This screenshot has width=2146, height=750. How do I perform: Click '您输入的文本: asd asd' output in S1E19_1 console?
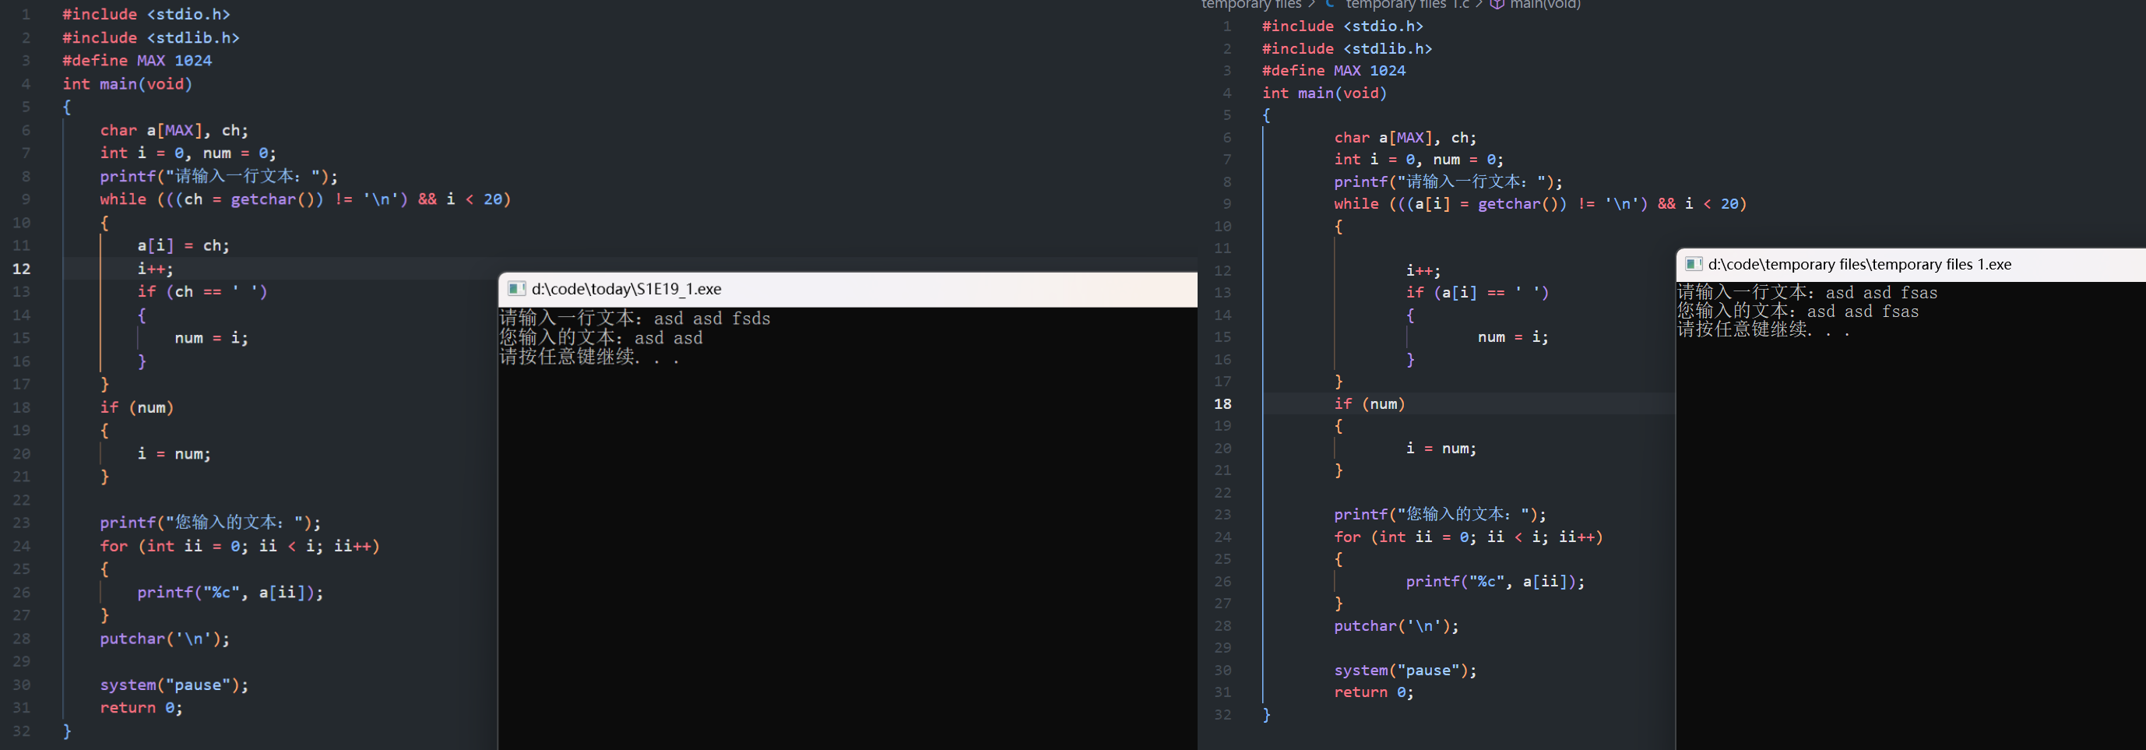tap(600, 337)
